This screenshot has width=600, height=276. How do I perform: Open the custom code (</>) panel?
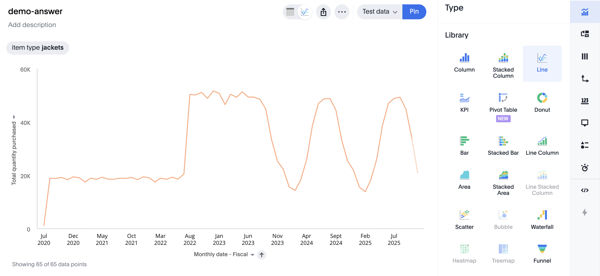[x=585, y=190]
